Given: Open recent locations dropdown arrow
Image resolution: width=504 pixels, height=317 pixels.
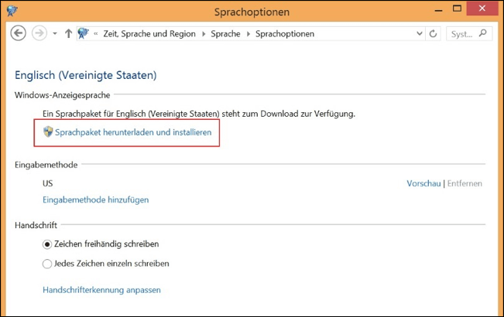Looking at the screenshot, I should click(x=55, y=34).
